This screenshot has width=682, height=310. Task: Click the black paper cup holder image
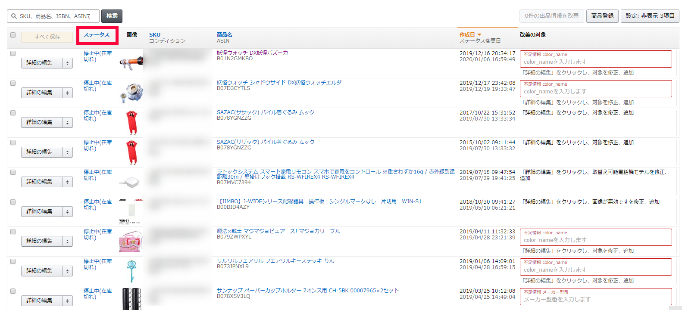point(131,299)
